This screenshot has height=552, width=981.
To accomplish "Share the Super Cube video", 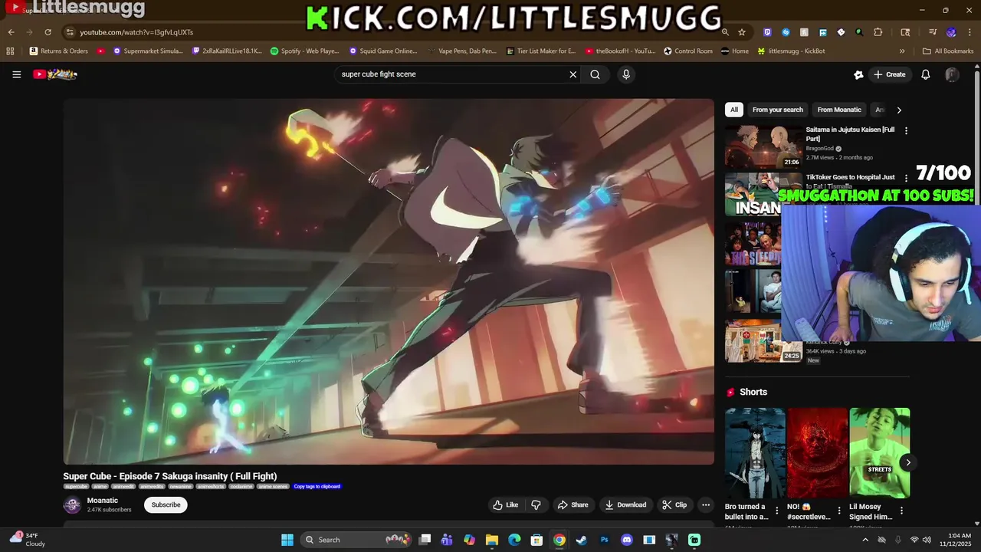I will coord(573,504).
